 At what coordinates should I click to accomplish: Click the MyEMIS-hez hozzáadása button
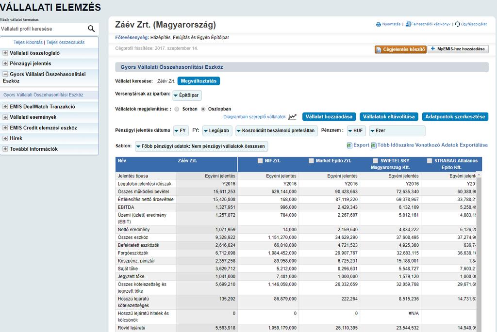tap(458, 49)
